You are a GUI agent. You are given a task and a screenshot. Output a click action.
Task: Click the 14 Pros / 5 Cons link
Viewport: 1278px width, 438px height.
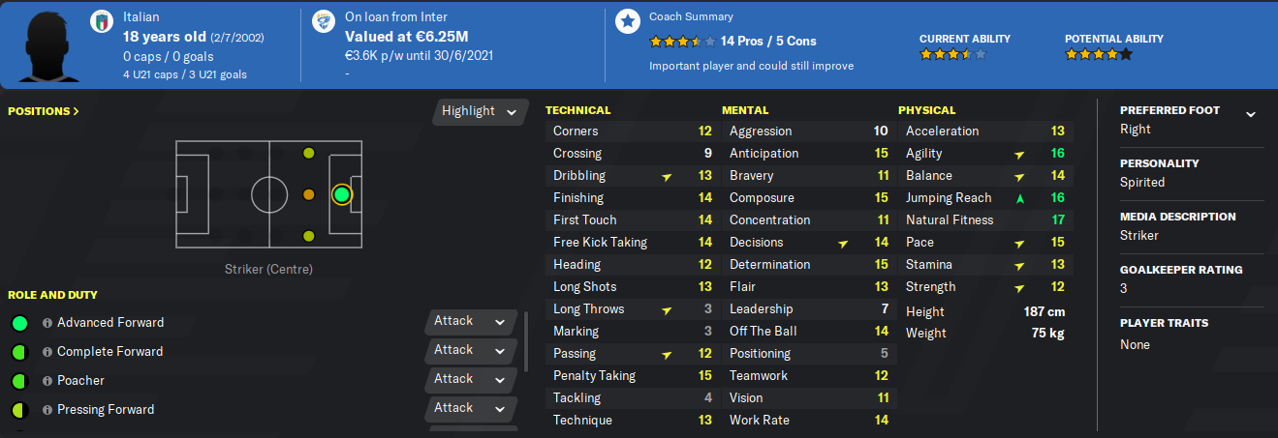click(768, 42)
